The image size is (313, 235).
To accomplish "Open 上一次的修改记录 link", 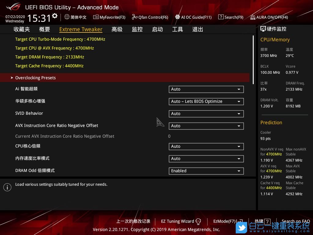I will (133, 221).
